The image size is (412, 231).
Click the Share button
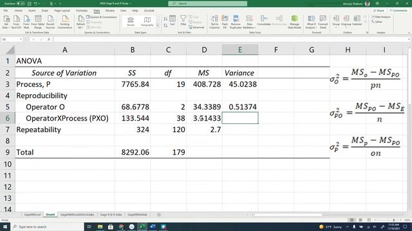coord(379,10)
